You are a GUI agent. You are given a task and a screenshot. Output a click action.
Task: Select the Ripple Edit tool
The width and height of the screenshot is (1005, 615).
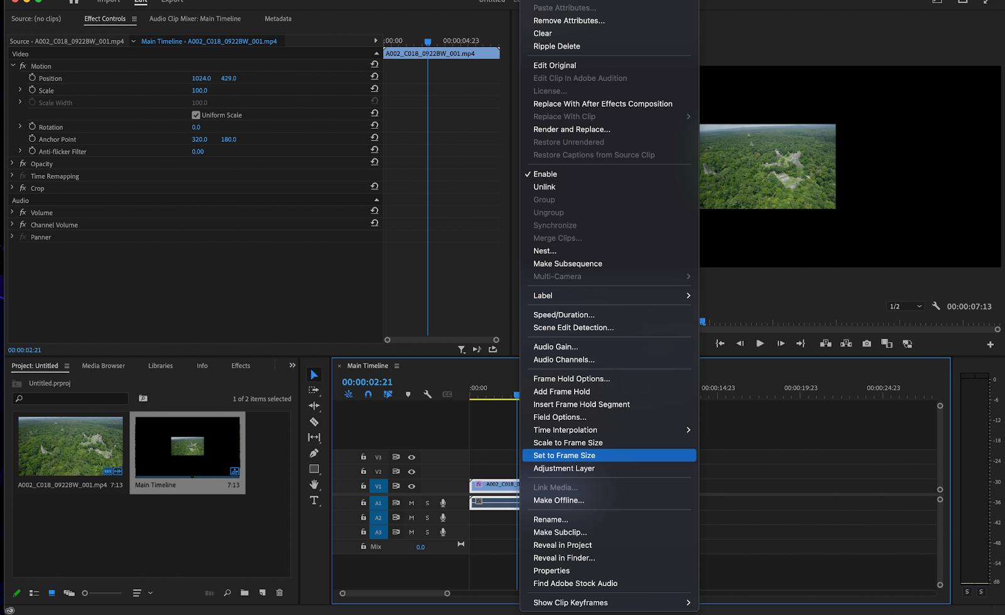click(x=314, y=405)
